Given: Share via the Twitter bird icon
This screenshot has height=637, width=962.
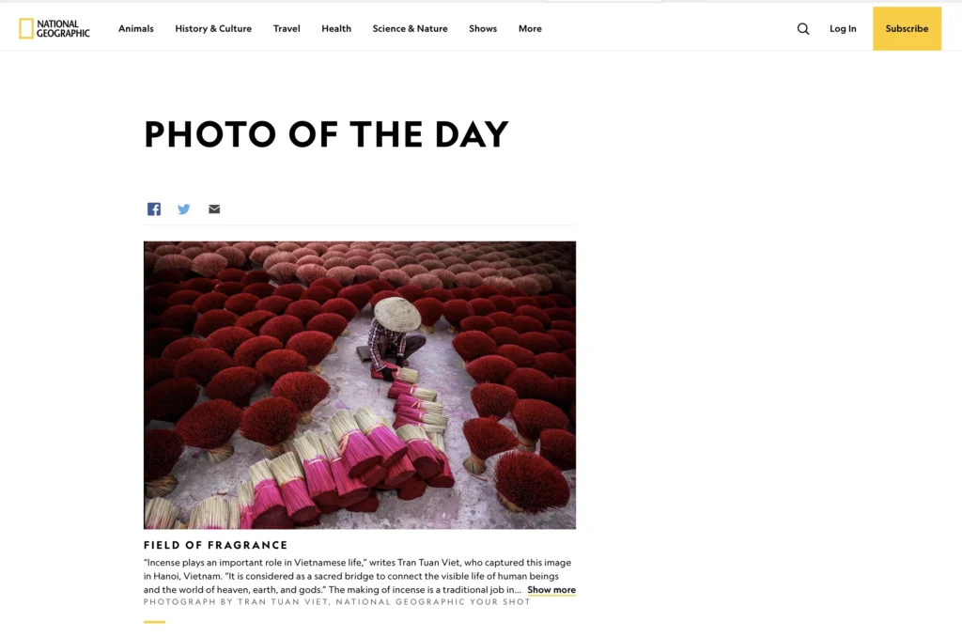Looking at the screenshot, I should (x=183, y=210).
